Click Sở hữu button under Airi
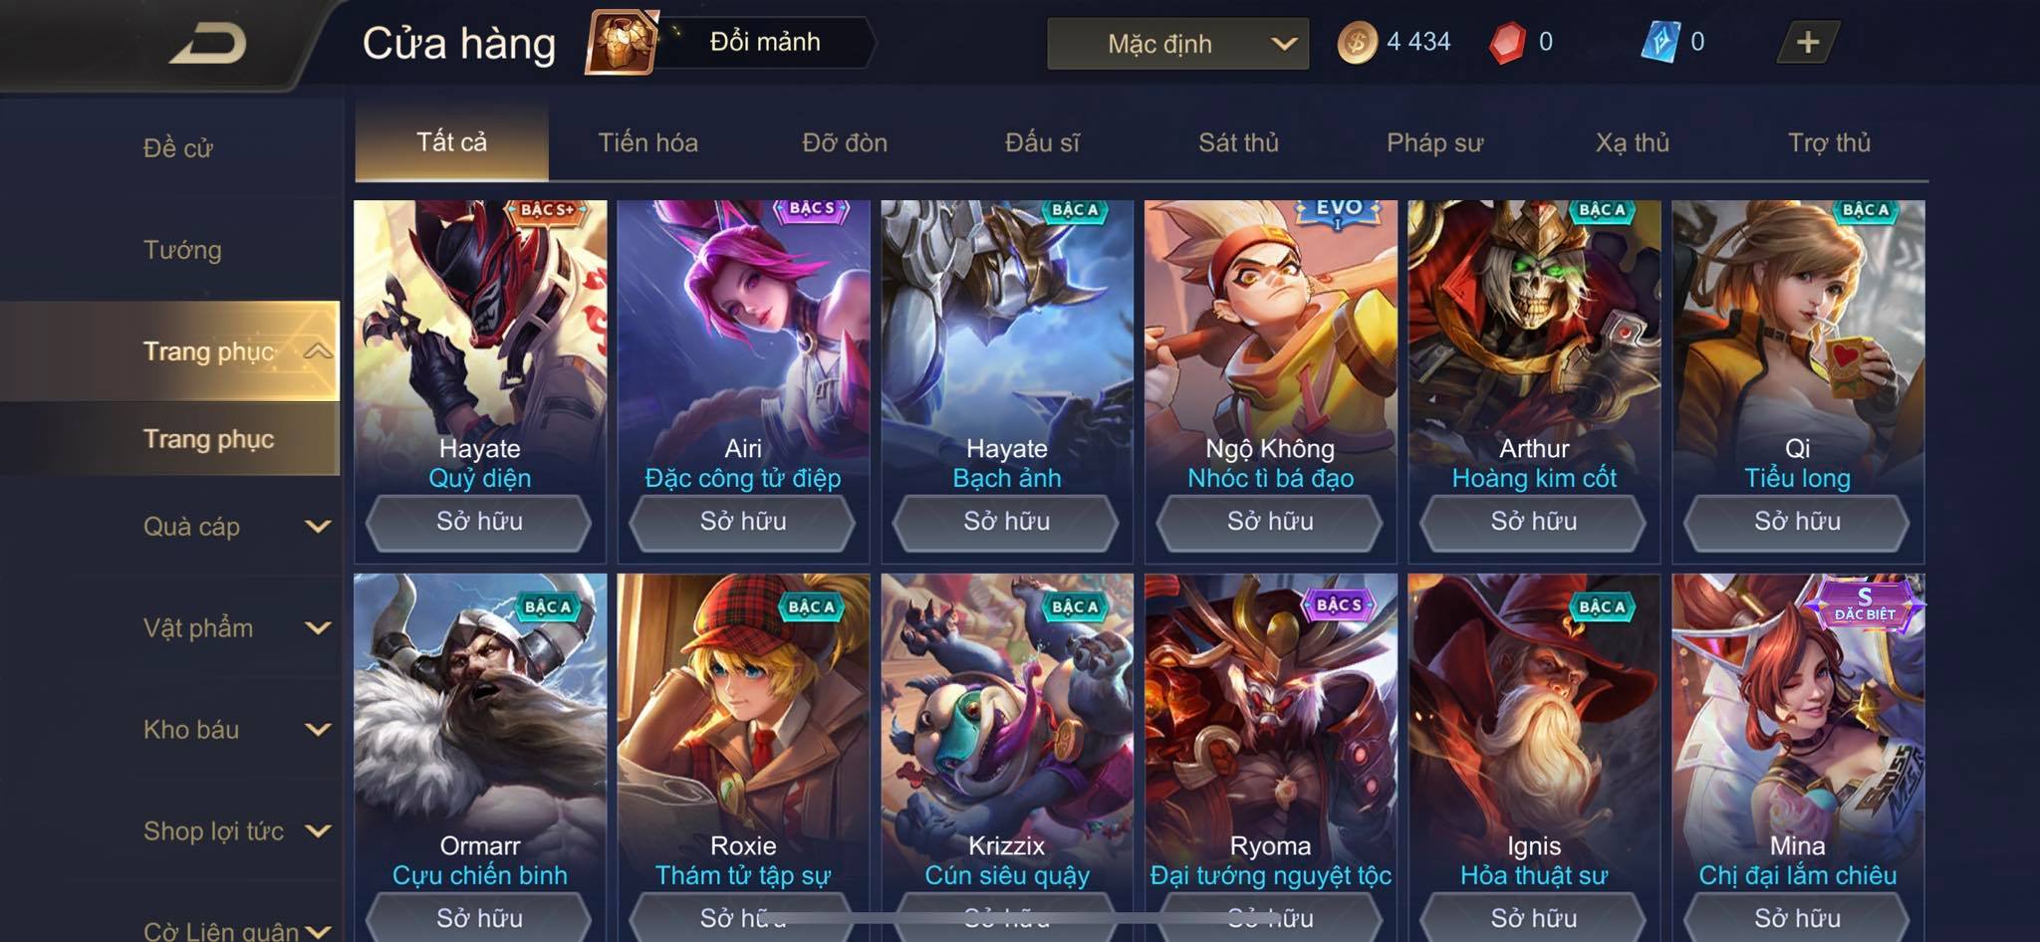This screenshot has height=942, width=2040. click(743, 522)
